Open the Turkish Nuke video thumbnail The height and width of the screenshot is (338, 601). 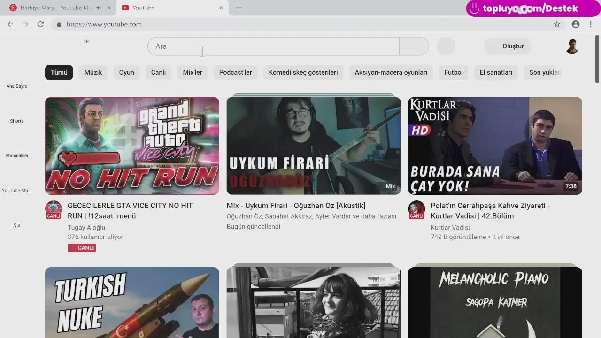point(132,303)
